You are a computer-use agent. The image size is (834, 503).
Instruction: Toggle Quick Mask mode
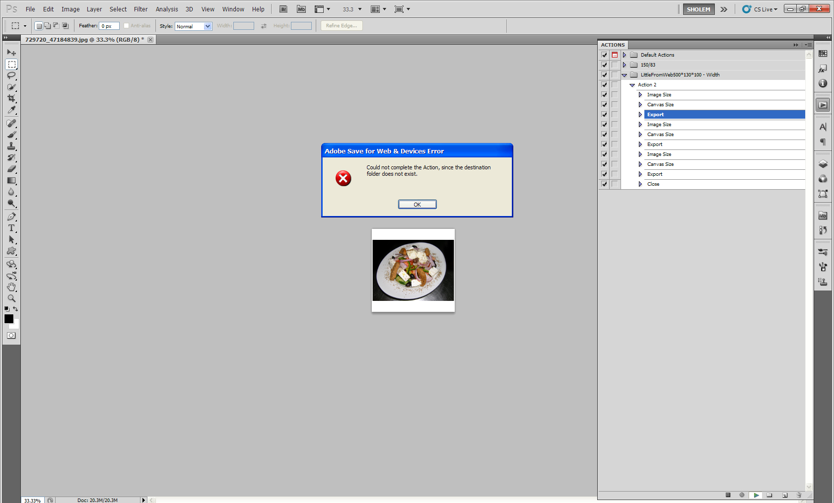tap(11, 336)
